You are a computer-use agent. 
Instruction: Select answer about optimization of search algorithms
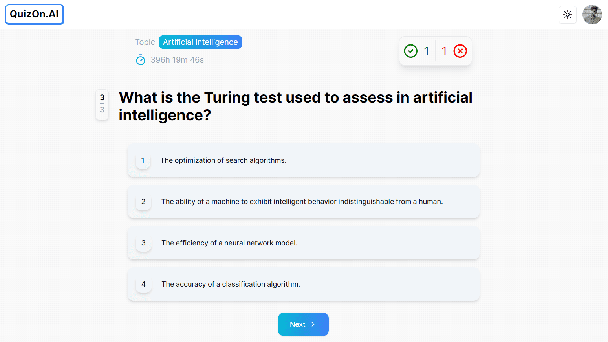[x=304, y=160]
